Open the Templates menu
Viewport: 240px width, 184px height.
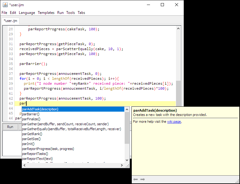(46, 13)
